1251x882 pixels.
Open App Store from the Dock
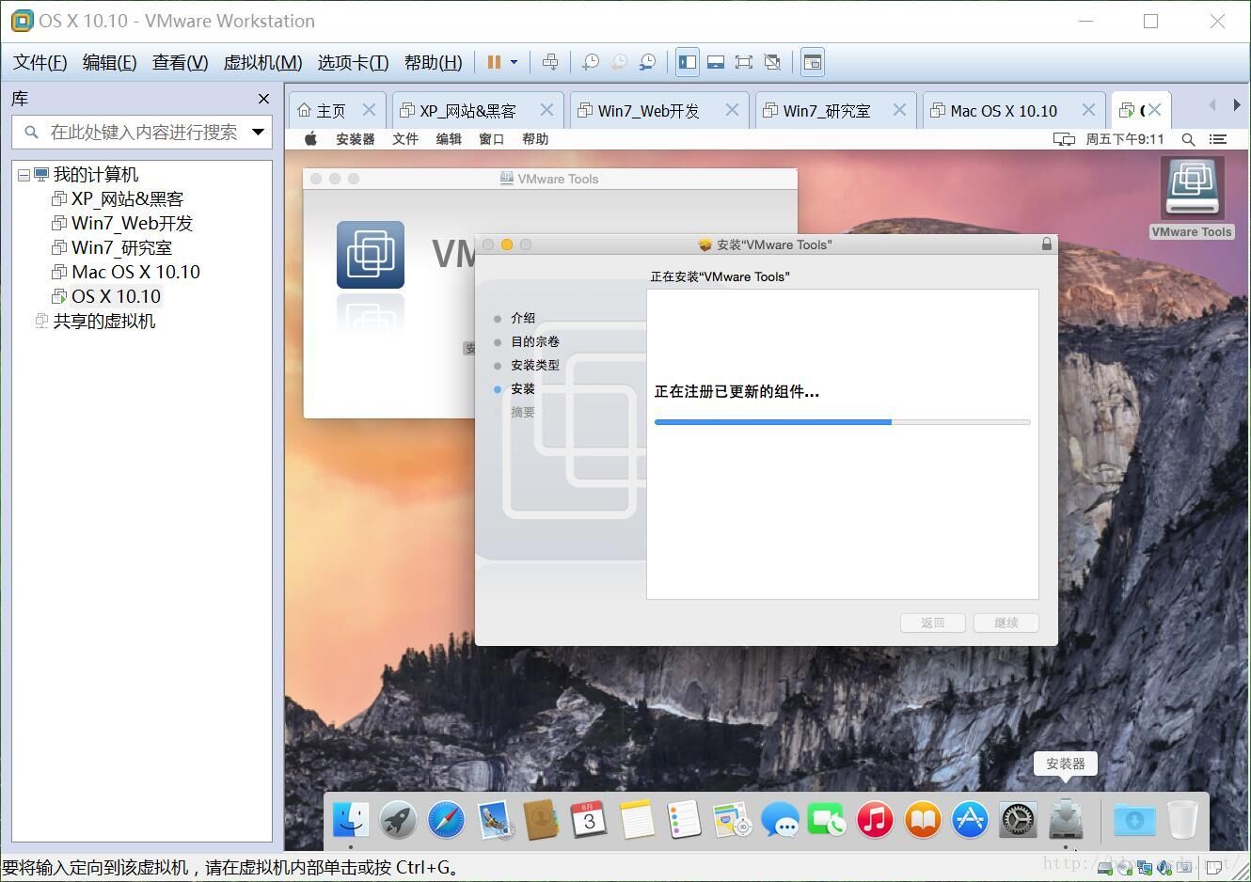coord(970,820)
